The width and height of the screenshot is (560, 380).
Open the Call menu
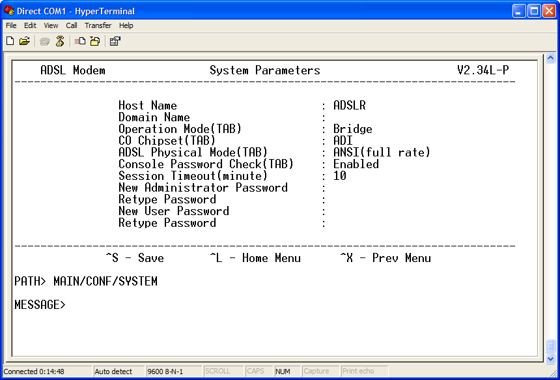pos(71,25)
